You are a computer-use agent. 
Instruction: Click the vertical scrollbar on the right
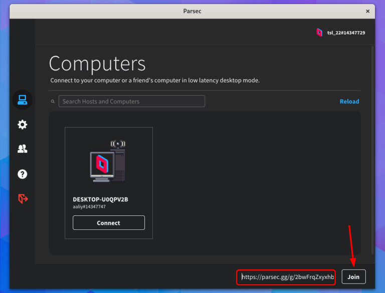click(372, 150)
